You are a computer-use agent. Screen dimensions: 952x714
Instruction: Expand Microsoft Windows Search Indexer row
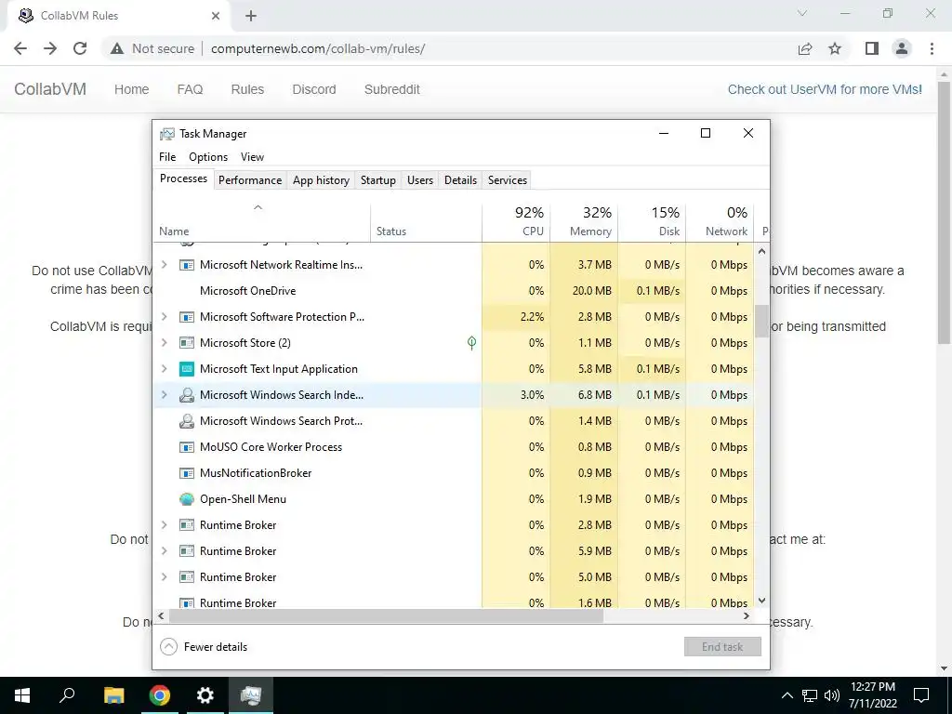164,395
